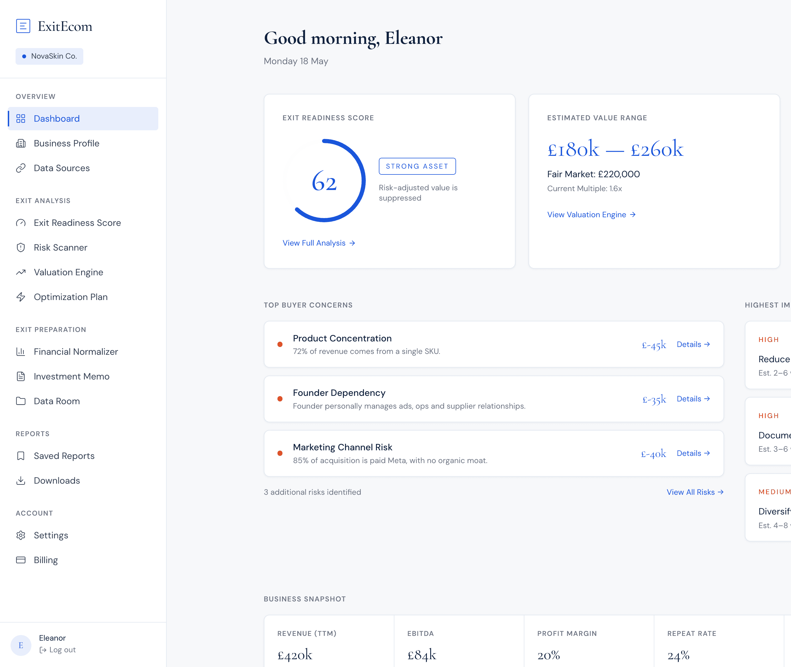Click the Optimization Plan lightning icon

[21, 297]
